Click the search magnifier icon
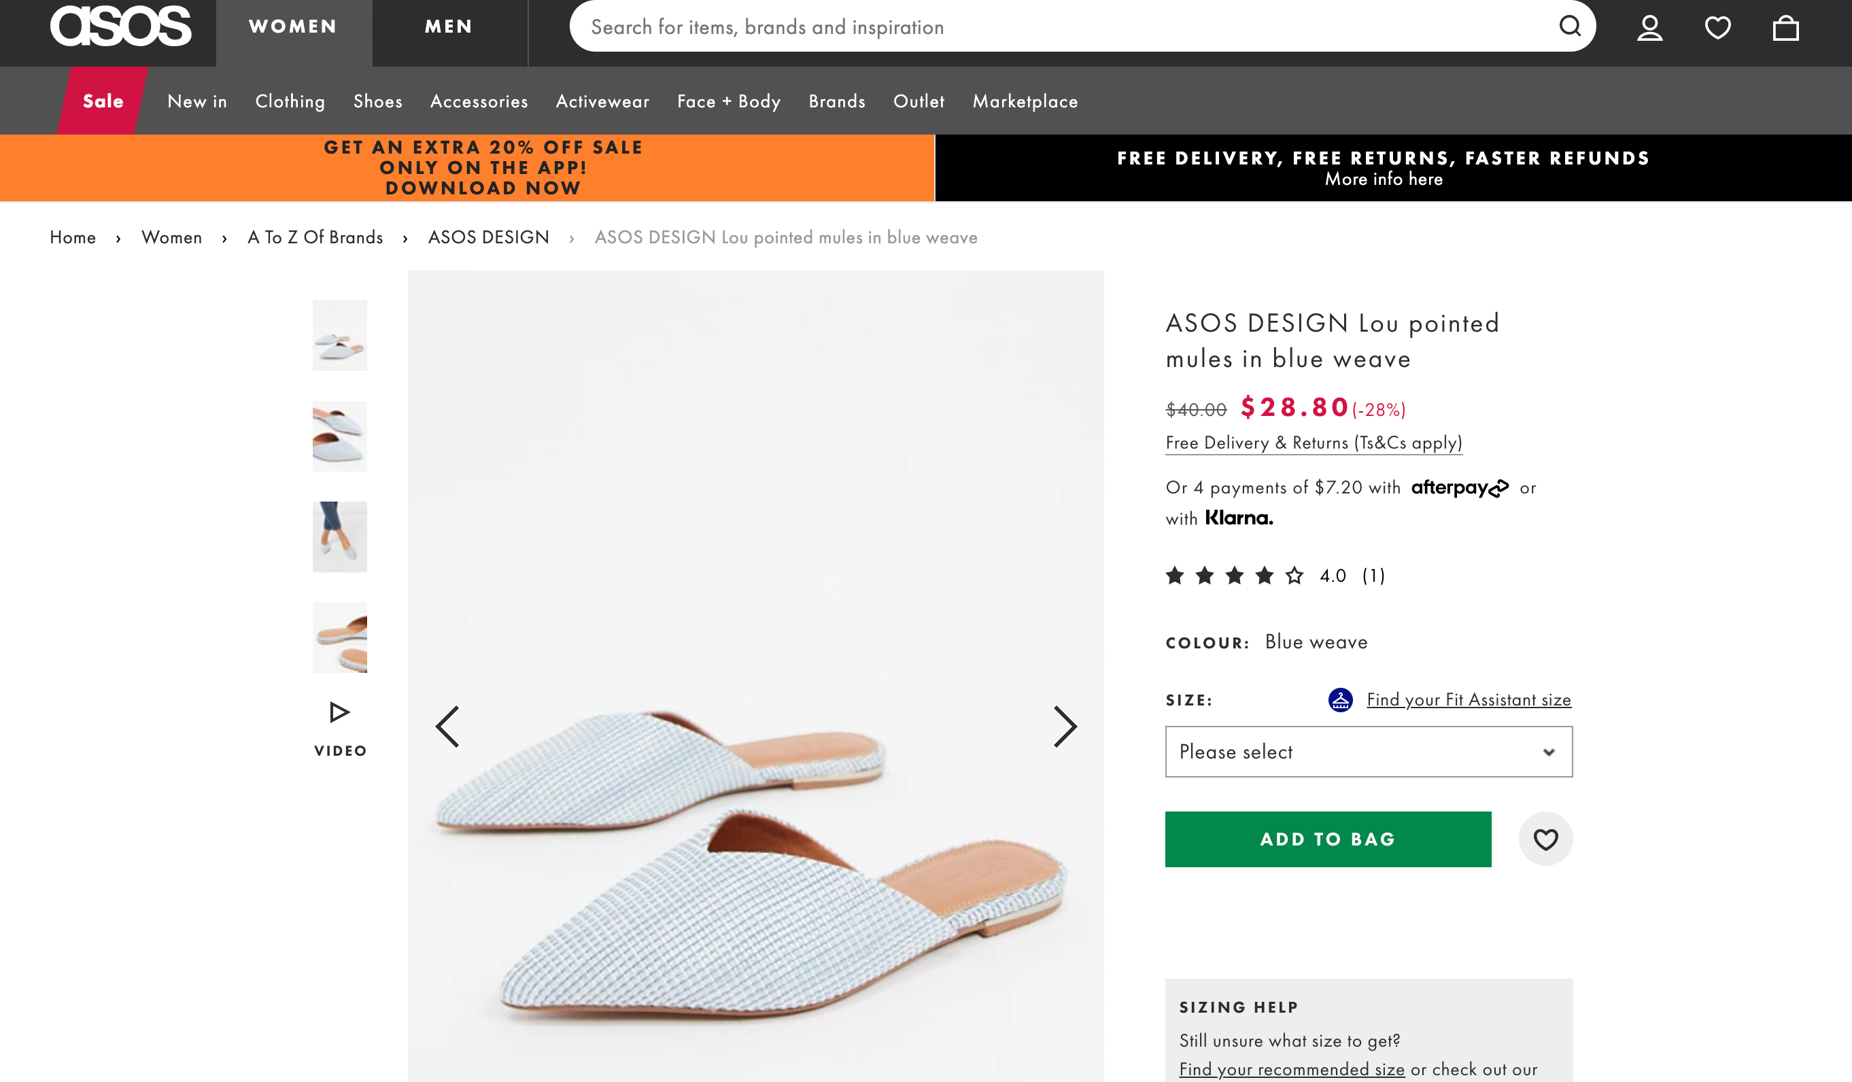Screen dimensions: 1852x1082 pos(1570,27)
